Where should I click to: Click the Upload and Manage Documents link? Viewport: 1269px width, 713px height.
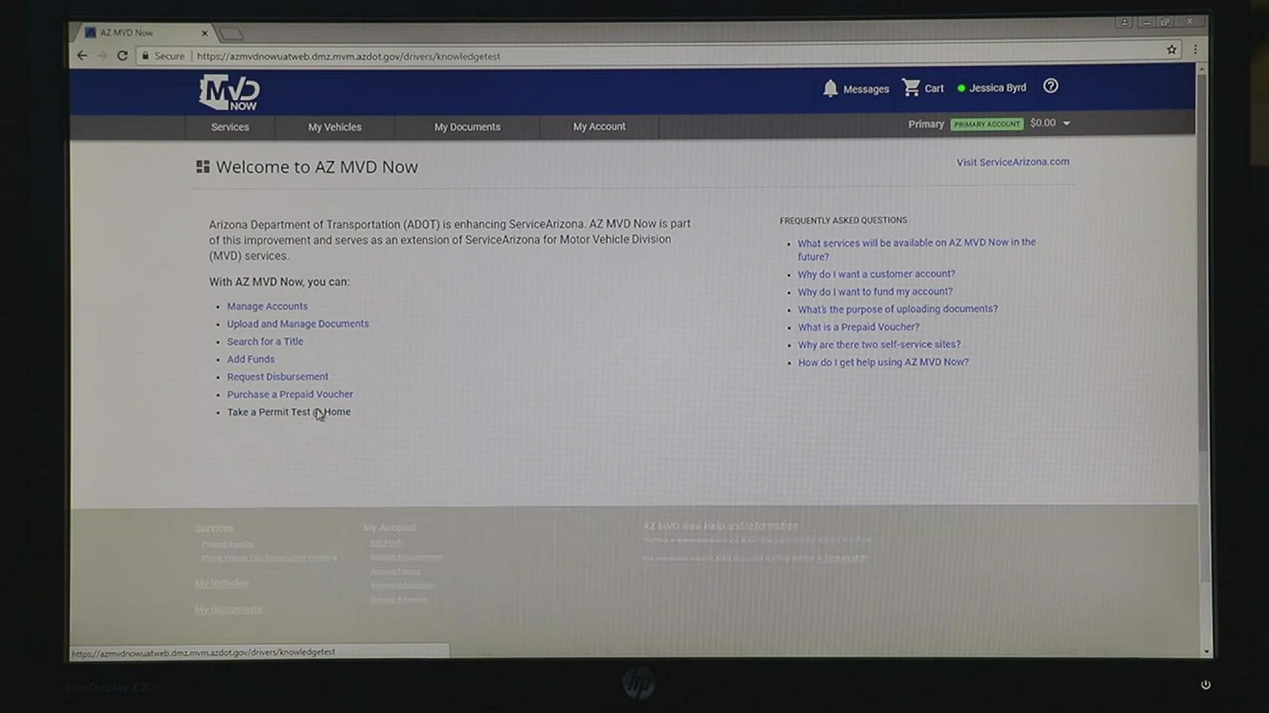pos(297,323)
